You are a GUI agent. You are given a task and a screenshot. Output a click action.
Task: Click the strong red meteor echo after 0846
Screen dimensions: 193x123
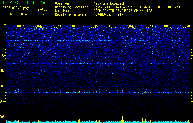coord(122,91)
